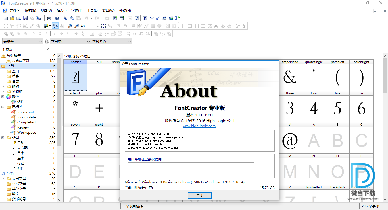Open Find with the binoculars icon
The height and width of the screenshot is (210, 388).
tap(57, 18)
